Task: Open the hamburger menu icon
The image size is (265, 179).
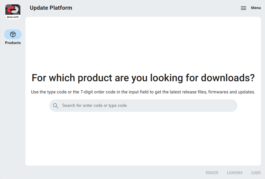Action: pyautogui.click(x=243, y=8)
